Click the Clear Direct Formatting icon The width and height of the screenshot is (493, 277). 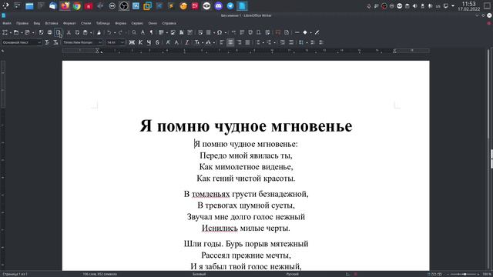(x=186, y=42)
